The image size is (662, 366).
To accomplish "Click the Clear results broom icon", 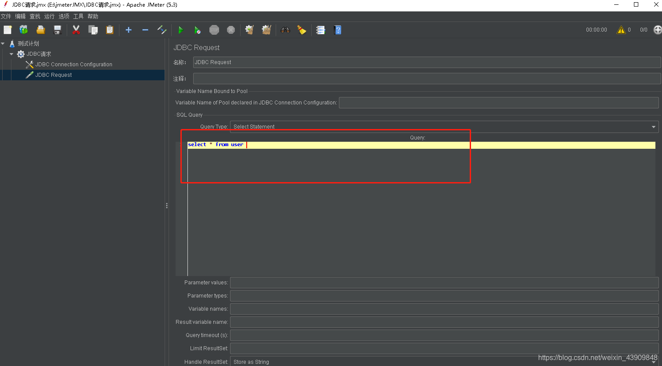I will pos(249,30).
